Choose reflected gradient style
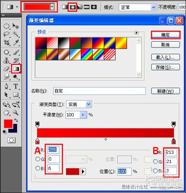This screenshot has height=193, width=186. click(87, 7)
